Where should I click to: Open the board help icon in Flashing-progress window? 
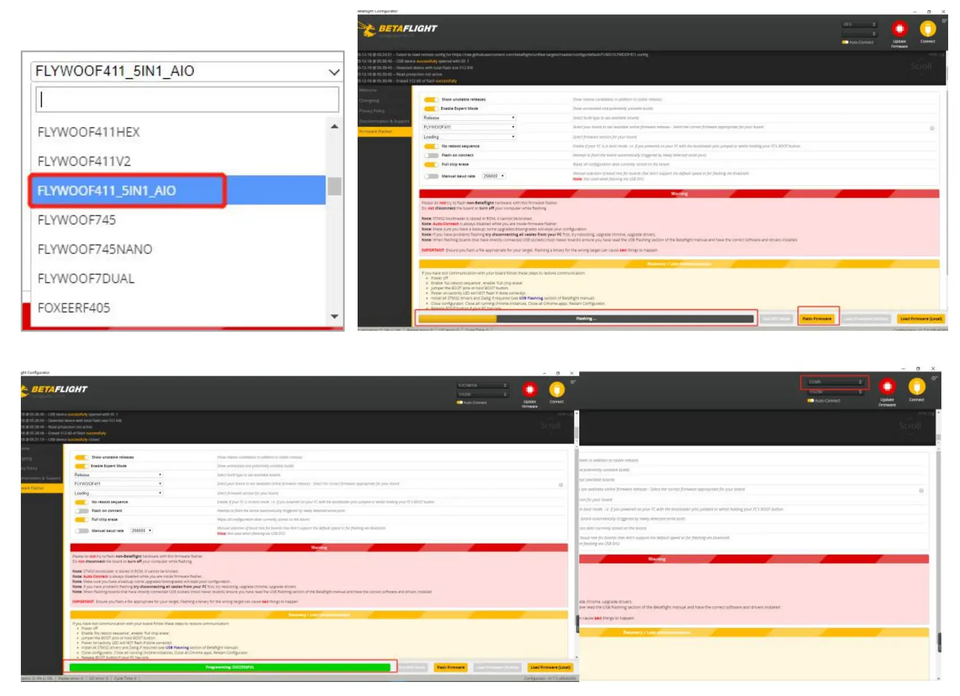pos(932,128)
